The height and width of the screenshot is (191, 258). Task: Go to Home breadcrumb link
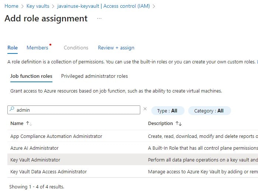11,6
